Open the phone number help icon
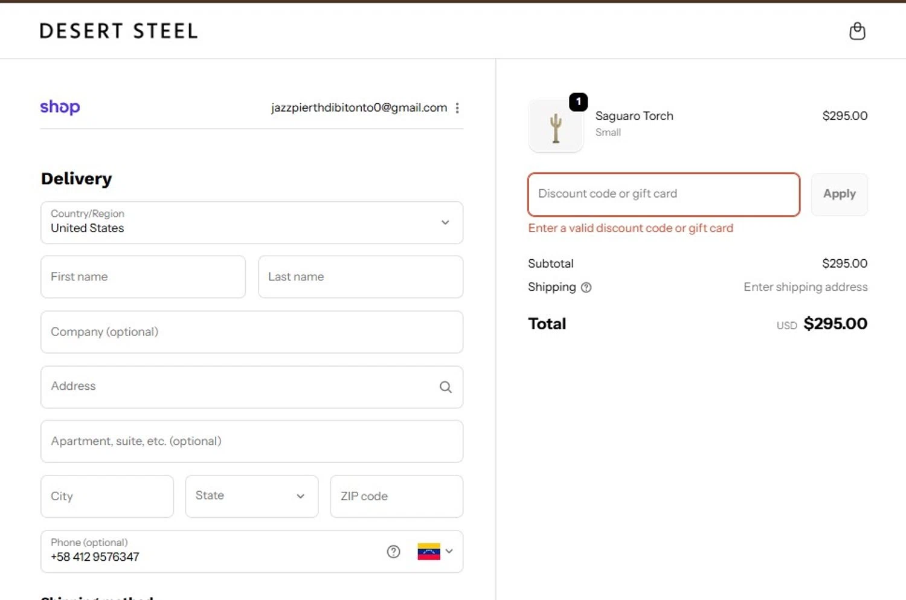 pos(393,551)
